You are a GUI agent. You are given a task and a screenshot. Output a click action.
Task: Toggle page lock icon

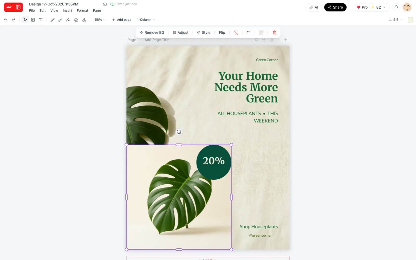pyautogui.click(x=264, y=40)
